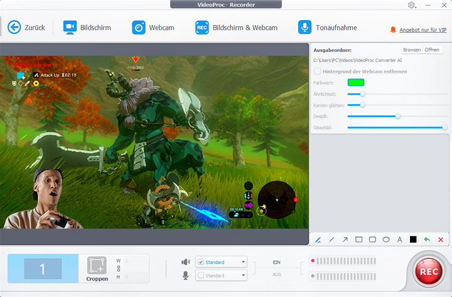Toggle the microphone Standard checkbox
The height and width of the screenshot is (297, 452).
[200, 276]
